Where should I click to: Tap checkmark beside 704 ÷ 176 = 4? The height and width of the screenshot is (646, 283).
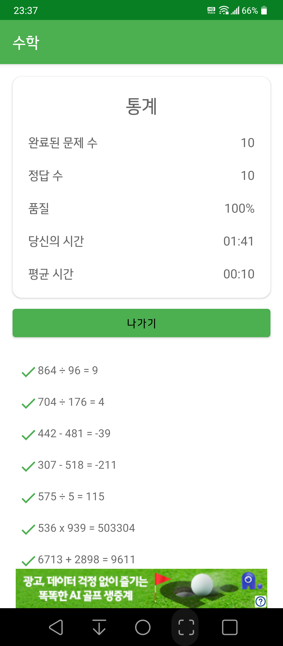click(28, 403)
